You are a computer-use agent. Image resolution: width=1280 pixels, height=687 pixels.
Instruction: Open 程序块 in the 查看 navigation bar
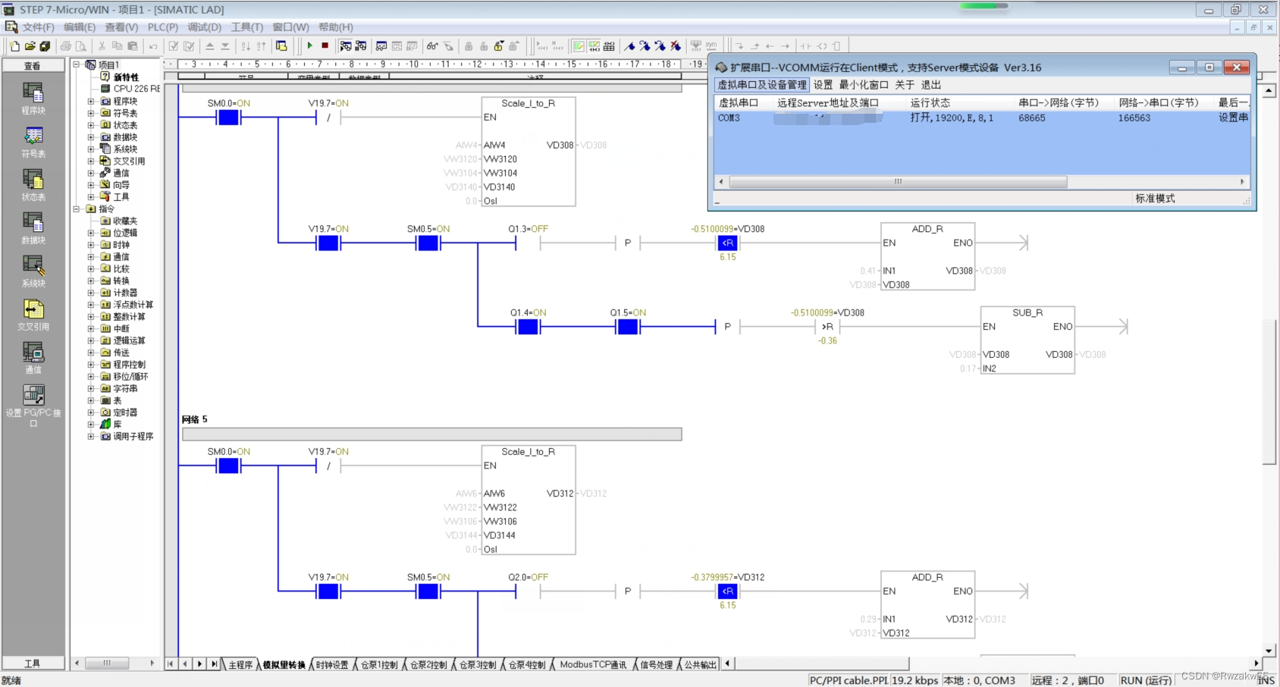coord(33,99)
